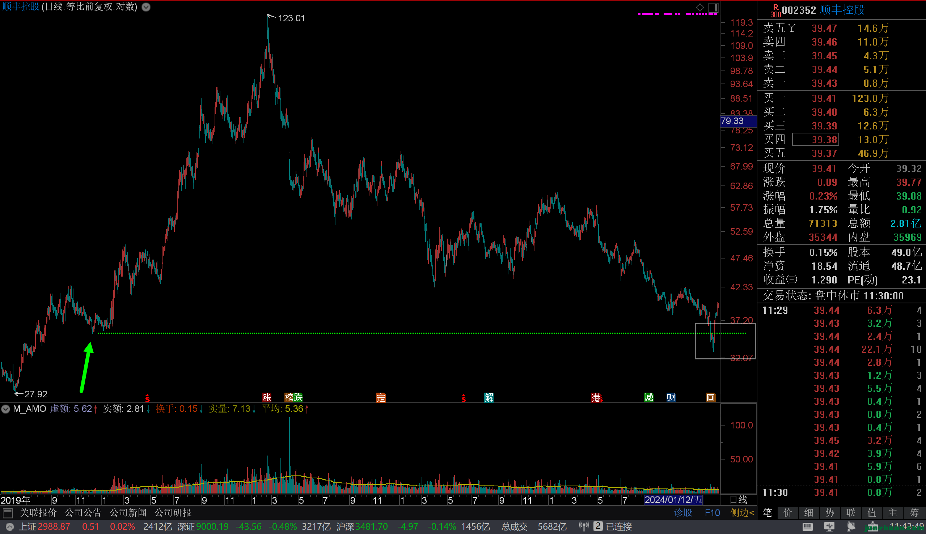
Task: Click the 79.33 price axis cursor label
Action: tap(739, 121)
